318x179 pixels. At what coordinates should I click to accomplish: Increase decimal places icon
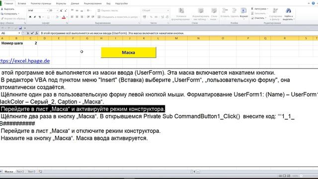point(162,17)
